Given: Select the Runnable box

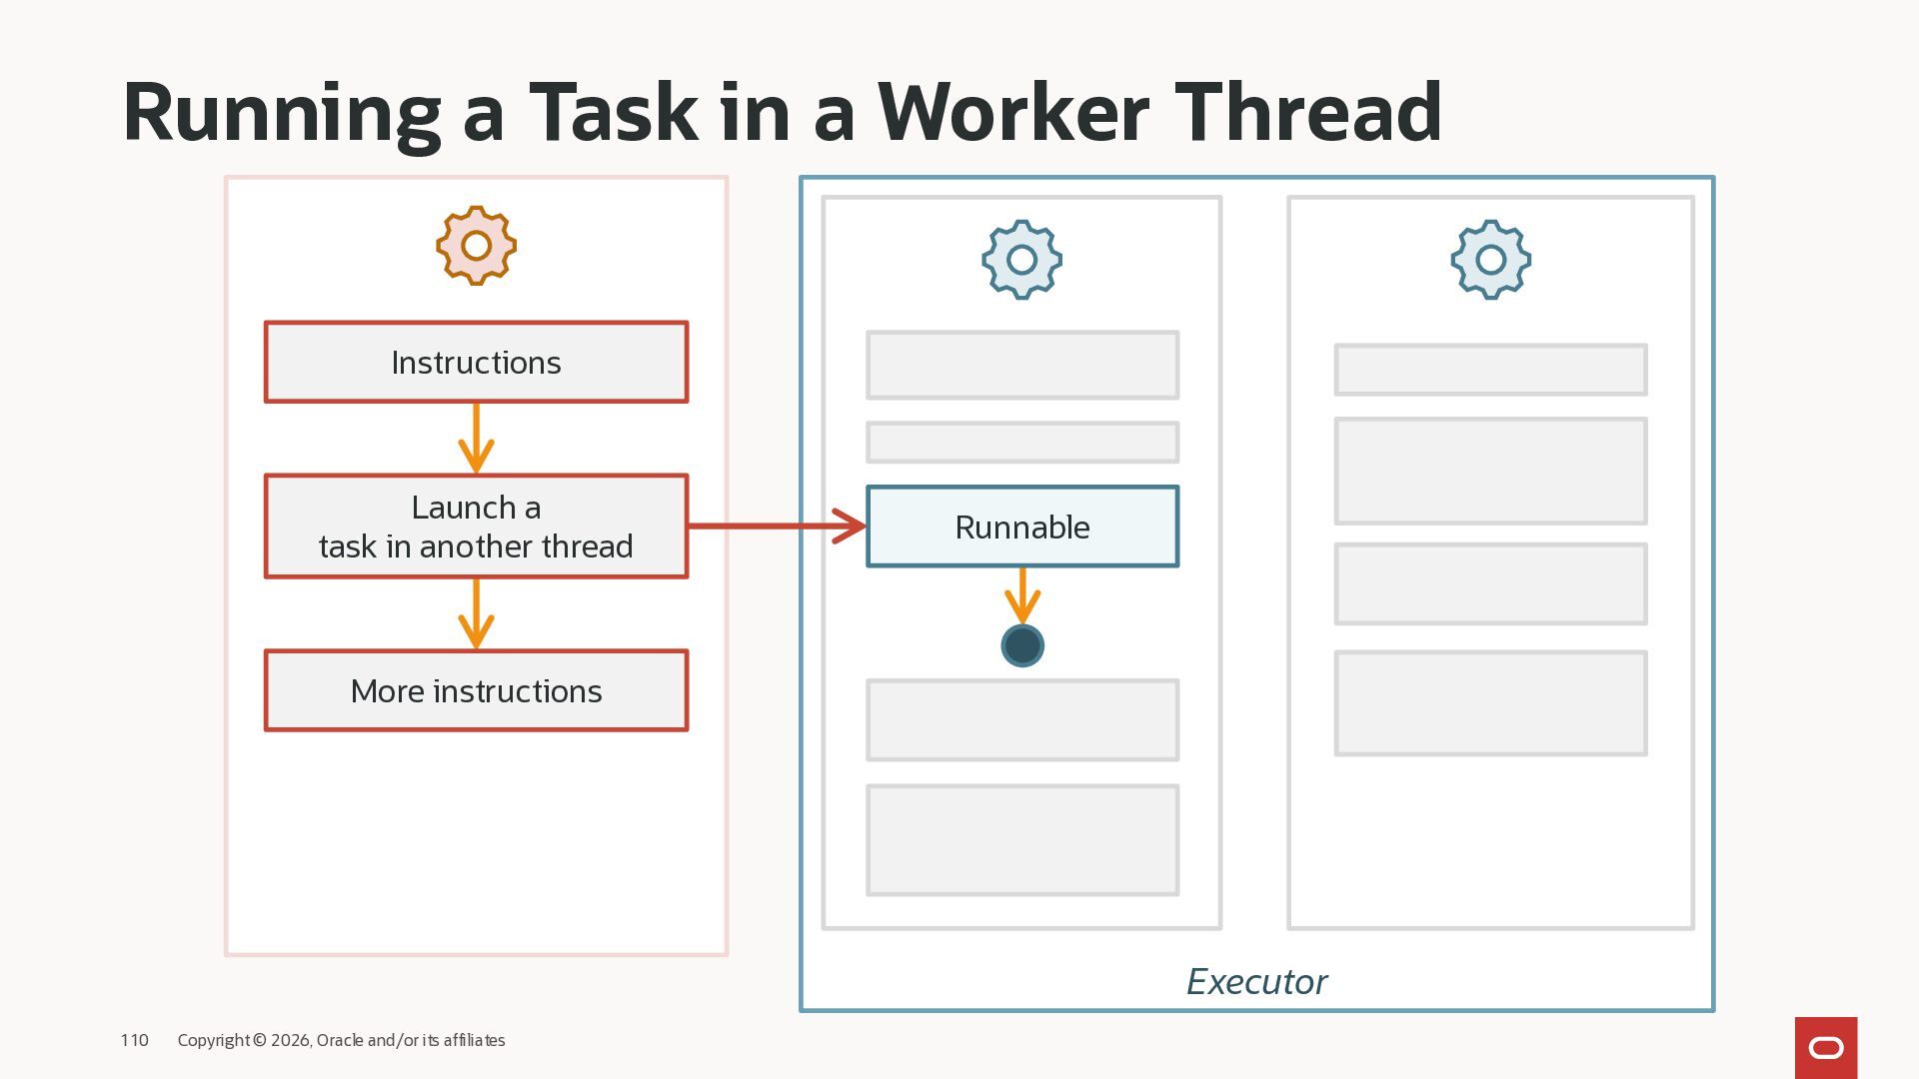Looking at the screenshot, I should coord(1022,527).
